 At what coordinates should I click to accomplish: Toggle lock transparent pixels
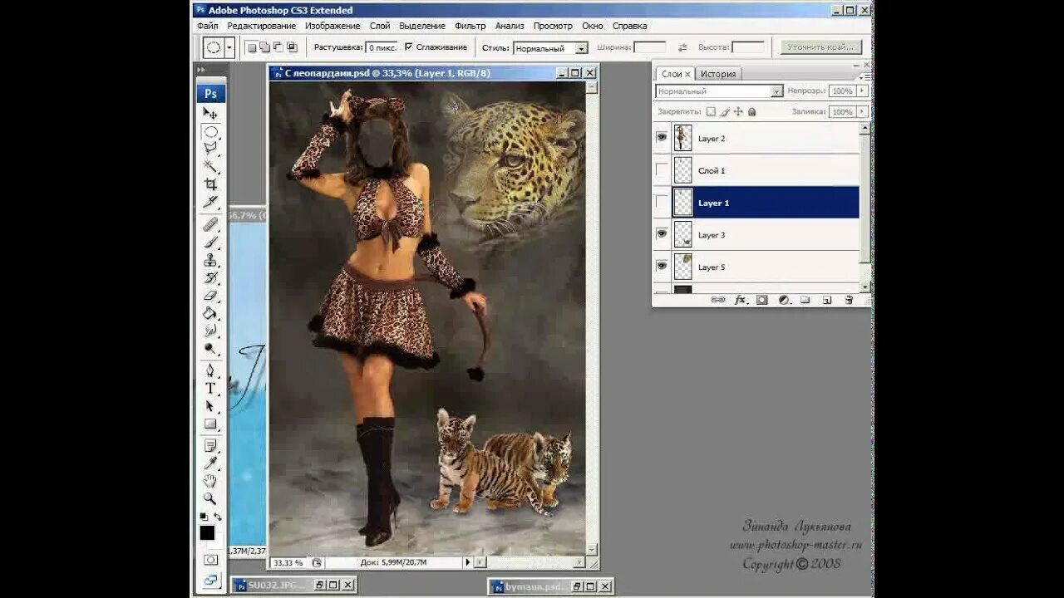coord(711,111)
